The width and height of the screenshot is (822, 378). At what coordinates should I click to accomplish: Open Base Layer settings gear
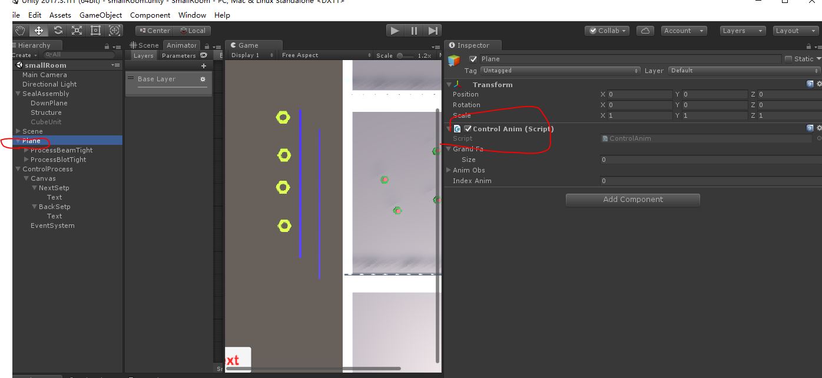point(203,79)
